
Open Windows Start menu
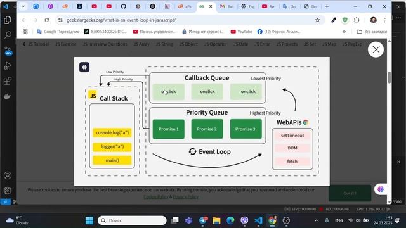(x=89, y=220)
